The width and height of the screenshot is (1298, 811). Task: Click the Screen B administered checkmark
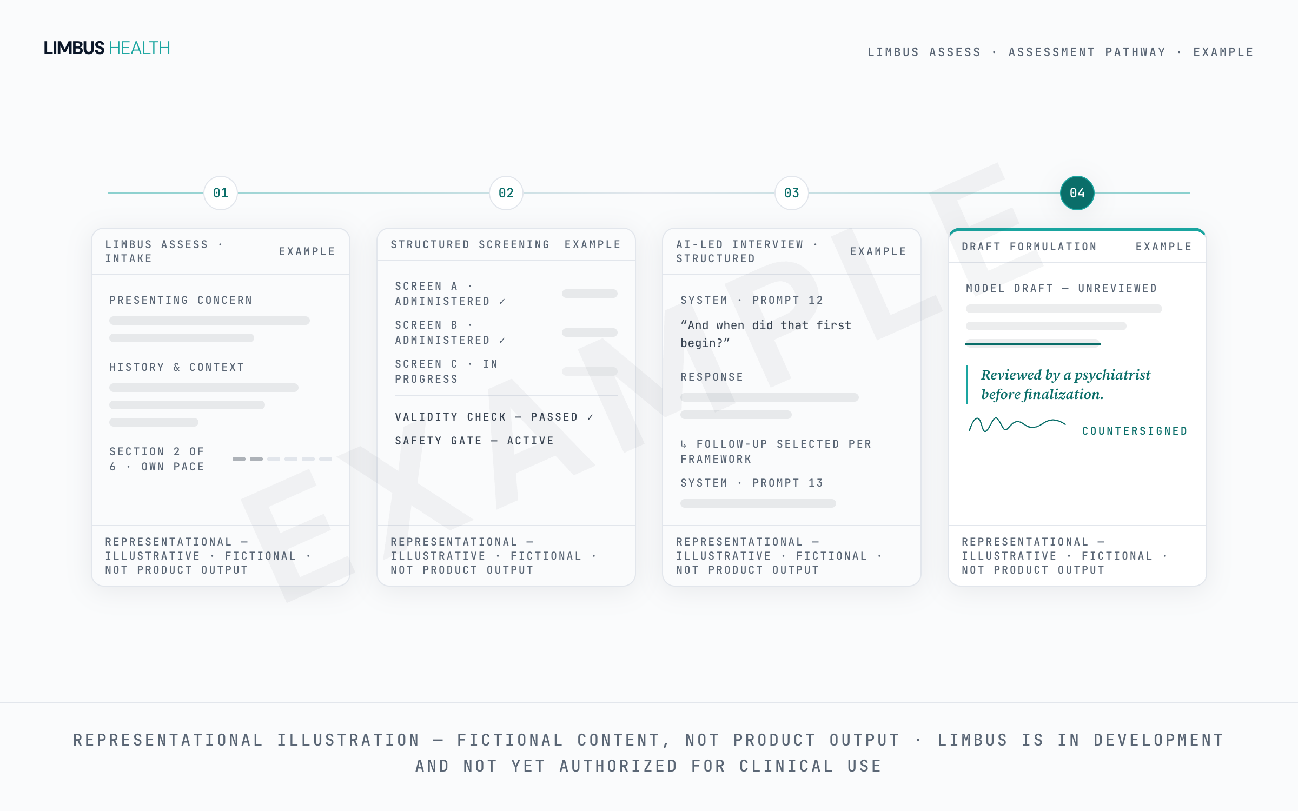(502, 341)
